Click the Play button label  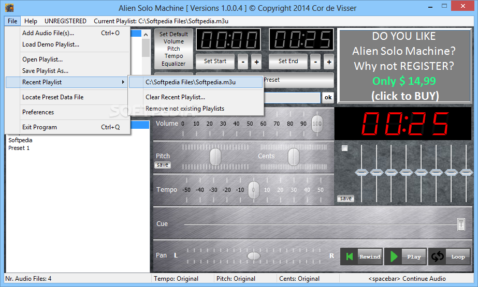pyautogui.click(x=414, y=257)
